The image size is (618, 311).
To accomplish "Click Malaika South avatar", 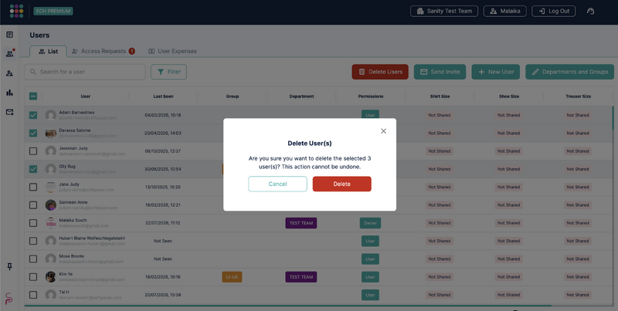I will pyautogui.click(x=50, y=223).
